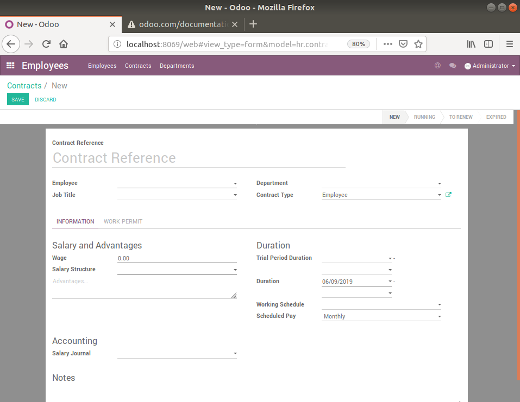The height and width of the screenshot is (402, 520).
Task: Open the conversations chat bubble icon
Action: point(452,66)
